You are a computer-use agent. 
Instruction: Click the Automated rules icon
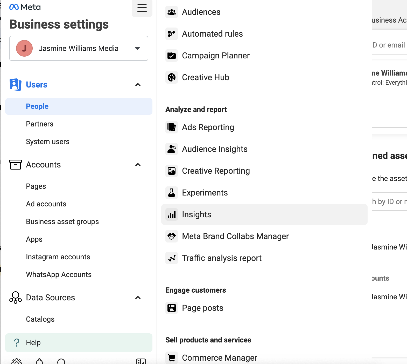coord(172,34)
